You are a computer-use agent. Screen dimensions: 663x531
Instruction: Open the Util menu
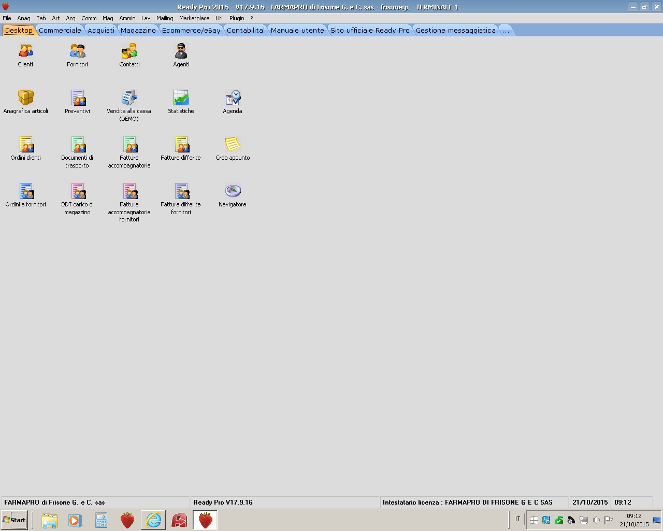click(220, 18)
